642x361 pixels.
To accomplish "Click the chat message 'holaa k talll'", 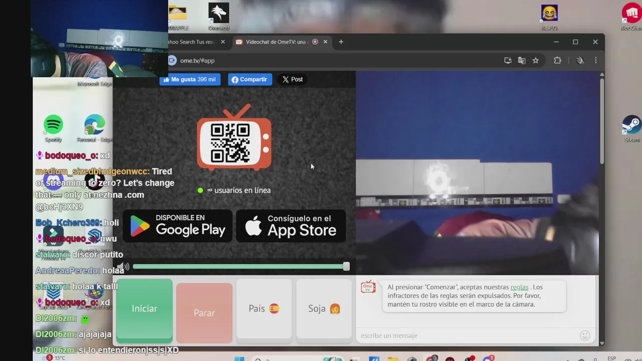I will pos(95,287).
